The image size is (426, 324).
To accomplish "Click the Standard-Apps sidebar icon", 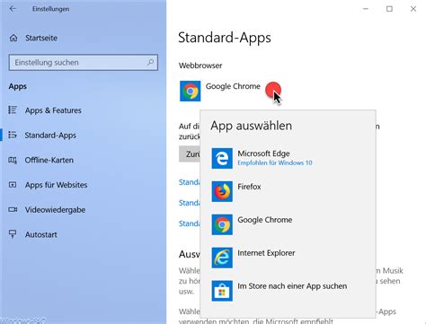I will [13, 135].
